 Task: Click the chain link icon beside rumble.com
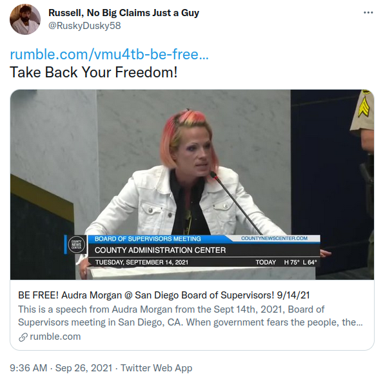coord(23,337)
